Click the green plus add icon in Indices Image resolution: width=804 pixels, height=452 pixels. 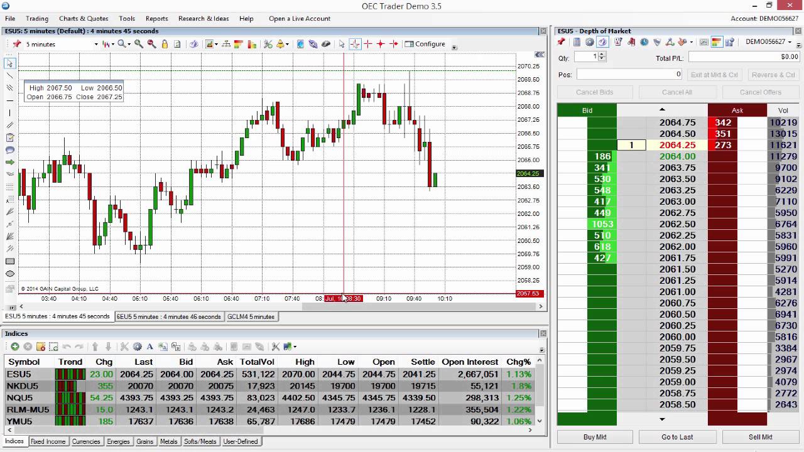(x=15, y=347)
